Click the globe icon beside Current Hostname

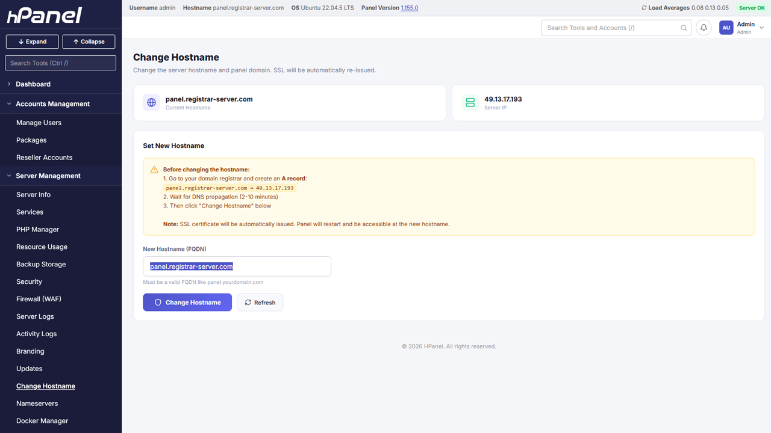click(152, 102)
